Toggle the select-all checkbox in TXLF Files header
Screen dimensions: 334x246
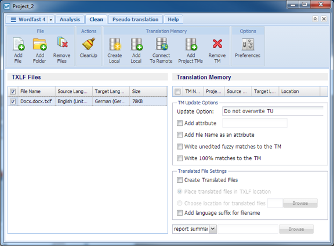coord(13,92)
